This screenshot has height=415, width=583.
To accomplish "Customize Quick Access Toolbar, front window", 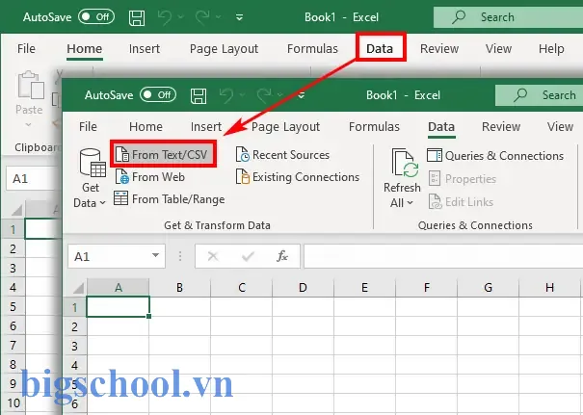I will click(x=302, y=95).
